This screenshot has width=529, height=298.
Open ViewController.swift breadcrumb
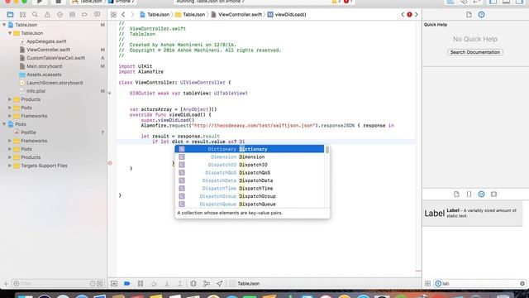pyautogui.click(x=237, y=15)
